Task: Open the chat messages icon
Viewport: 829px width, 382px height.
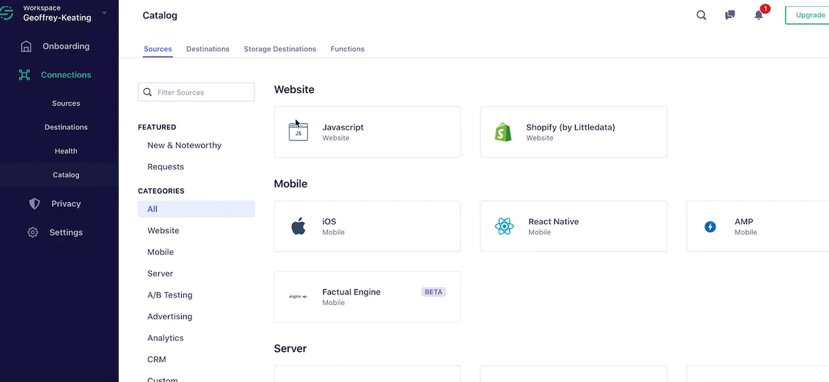Action: [730, 15]
